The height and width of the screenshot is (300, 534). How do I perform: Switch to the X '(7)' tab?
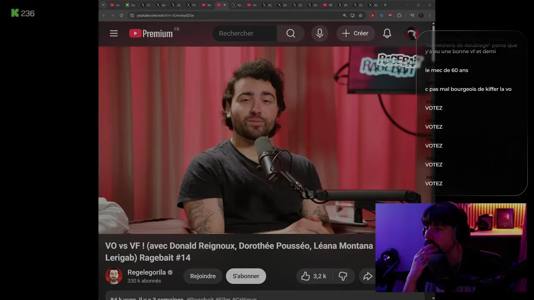[146, 5]
